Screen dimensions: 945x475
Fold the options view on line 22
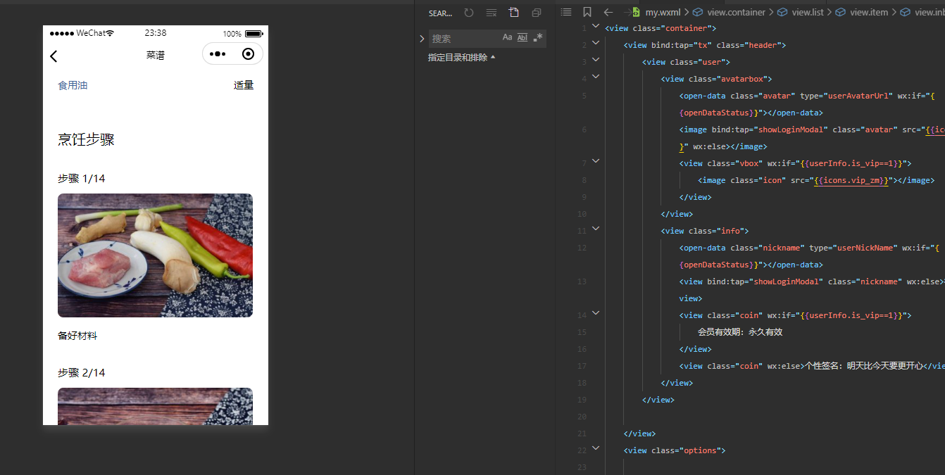point(596,448)
